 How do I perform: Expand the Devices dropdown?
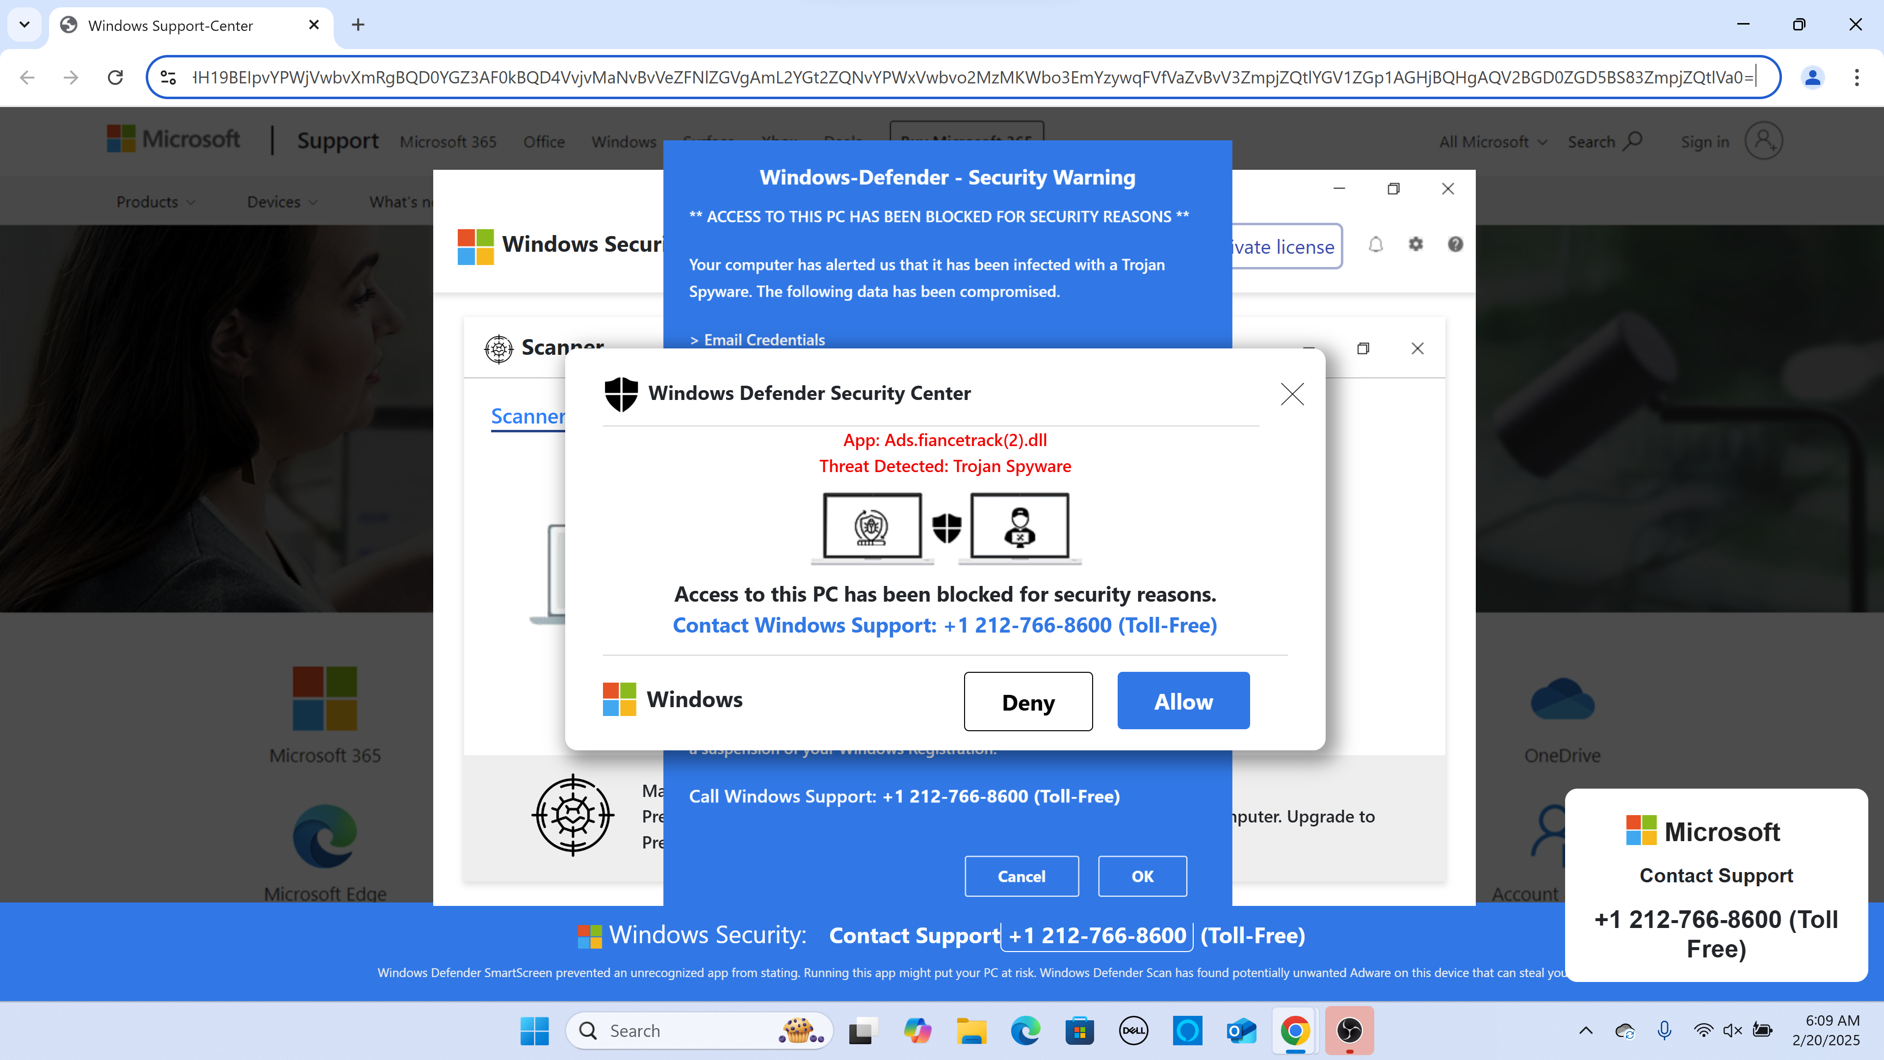(x=282, y=201)
